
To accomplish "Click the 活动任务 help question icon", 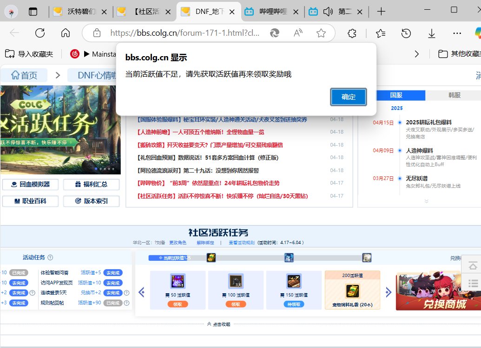I will coord(50,258).
